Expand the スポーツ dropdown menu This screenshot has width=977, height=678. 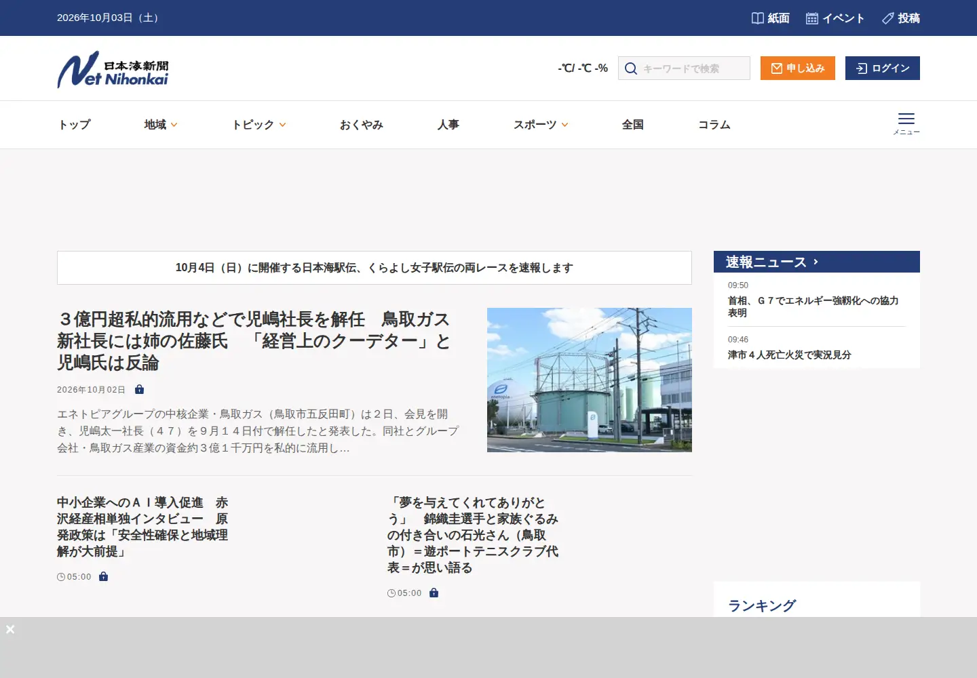pyautogui.click(x=541, y=125)
